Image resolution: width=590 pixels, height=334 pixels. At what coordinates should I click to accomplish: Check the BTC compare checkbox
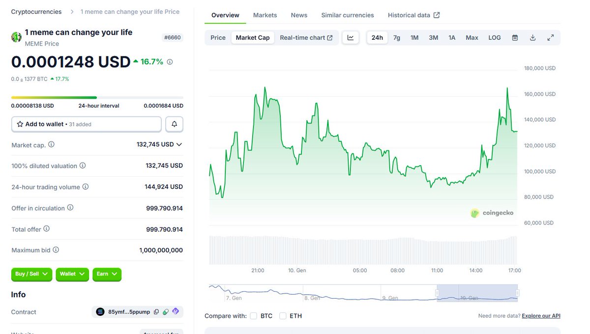[253, 316]
